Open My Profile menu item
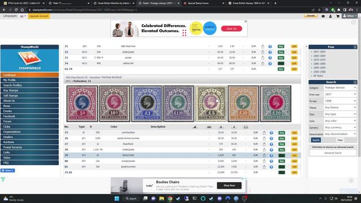 tap(30, 80)
